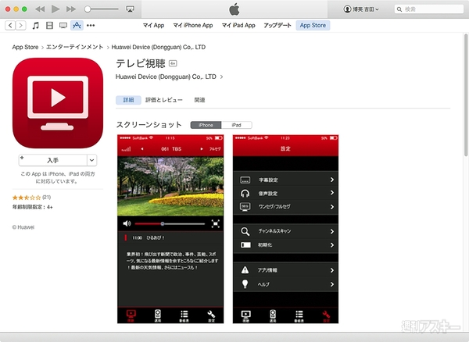Click the next channel arrow by TBS
This screenshot has width=469, height=342.
point(202,149)
